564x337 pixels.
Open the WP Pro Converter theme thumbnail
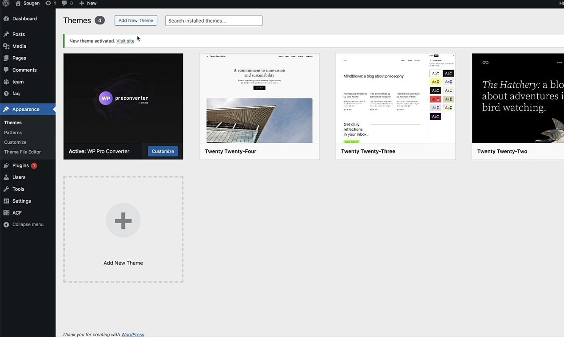[123, 98]
